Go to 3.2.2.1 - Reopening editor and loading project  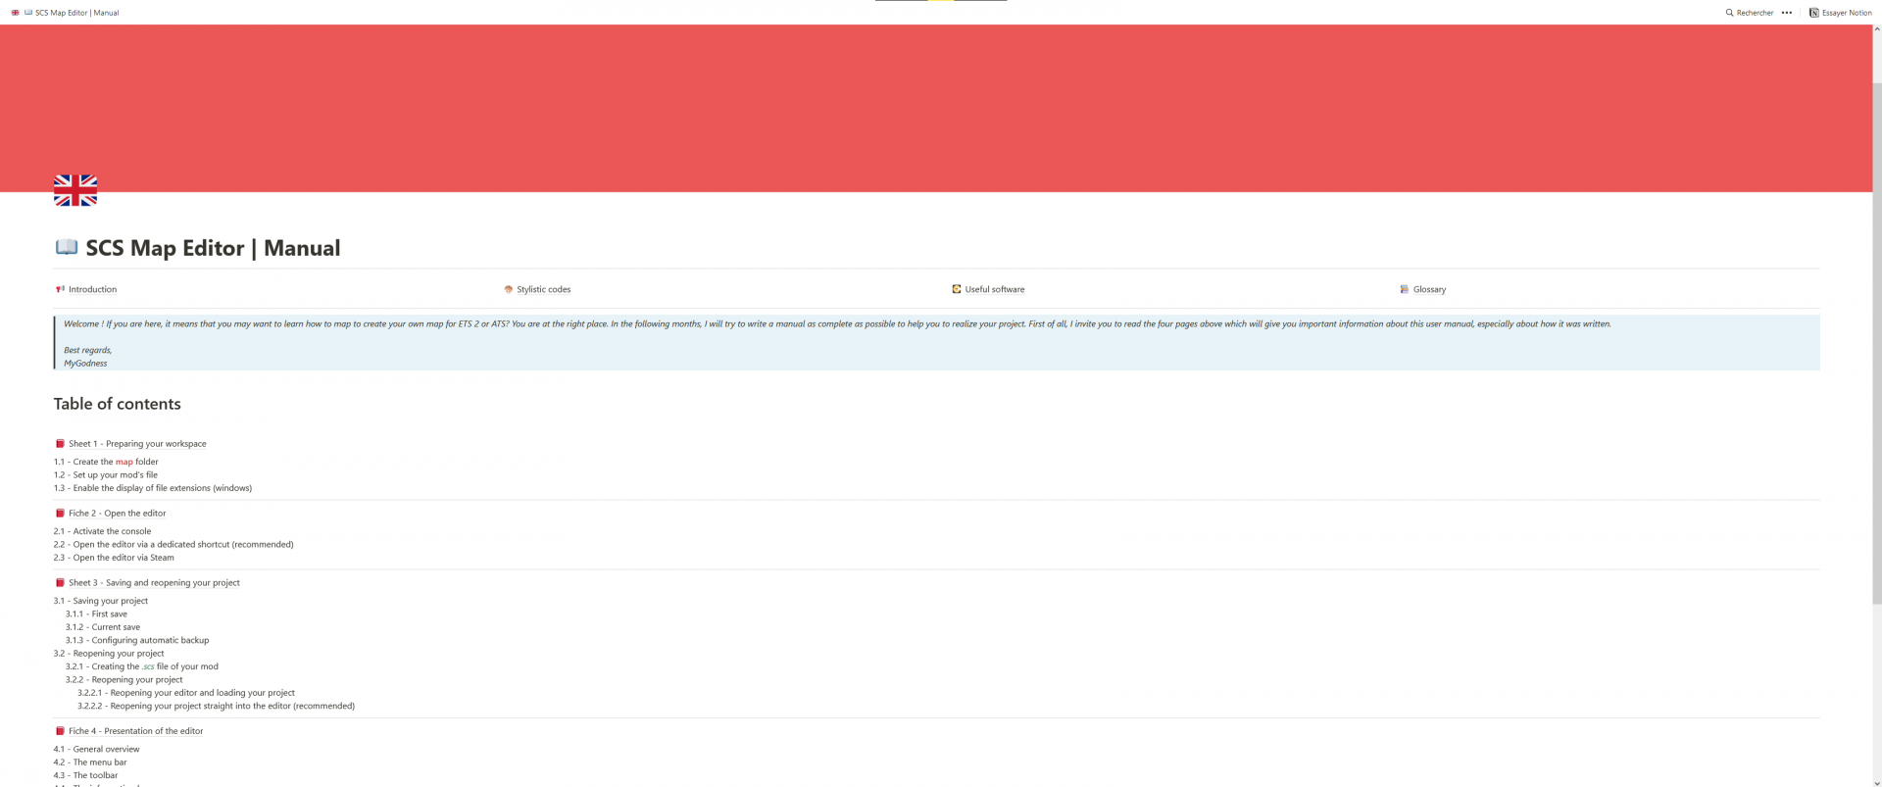click(x=186, y=693)
